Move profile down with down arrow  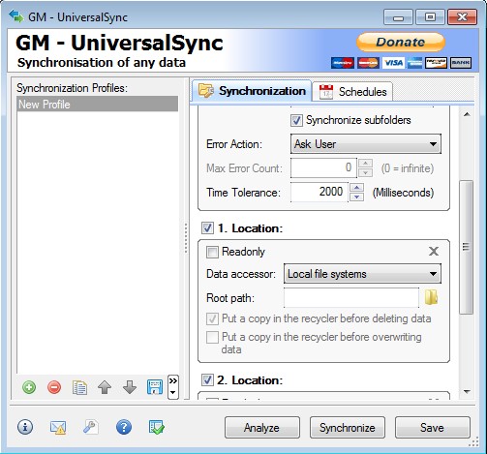click(x=130, y=387)
